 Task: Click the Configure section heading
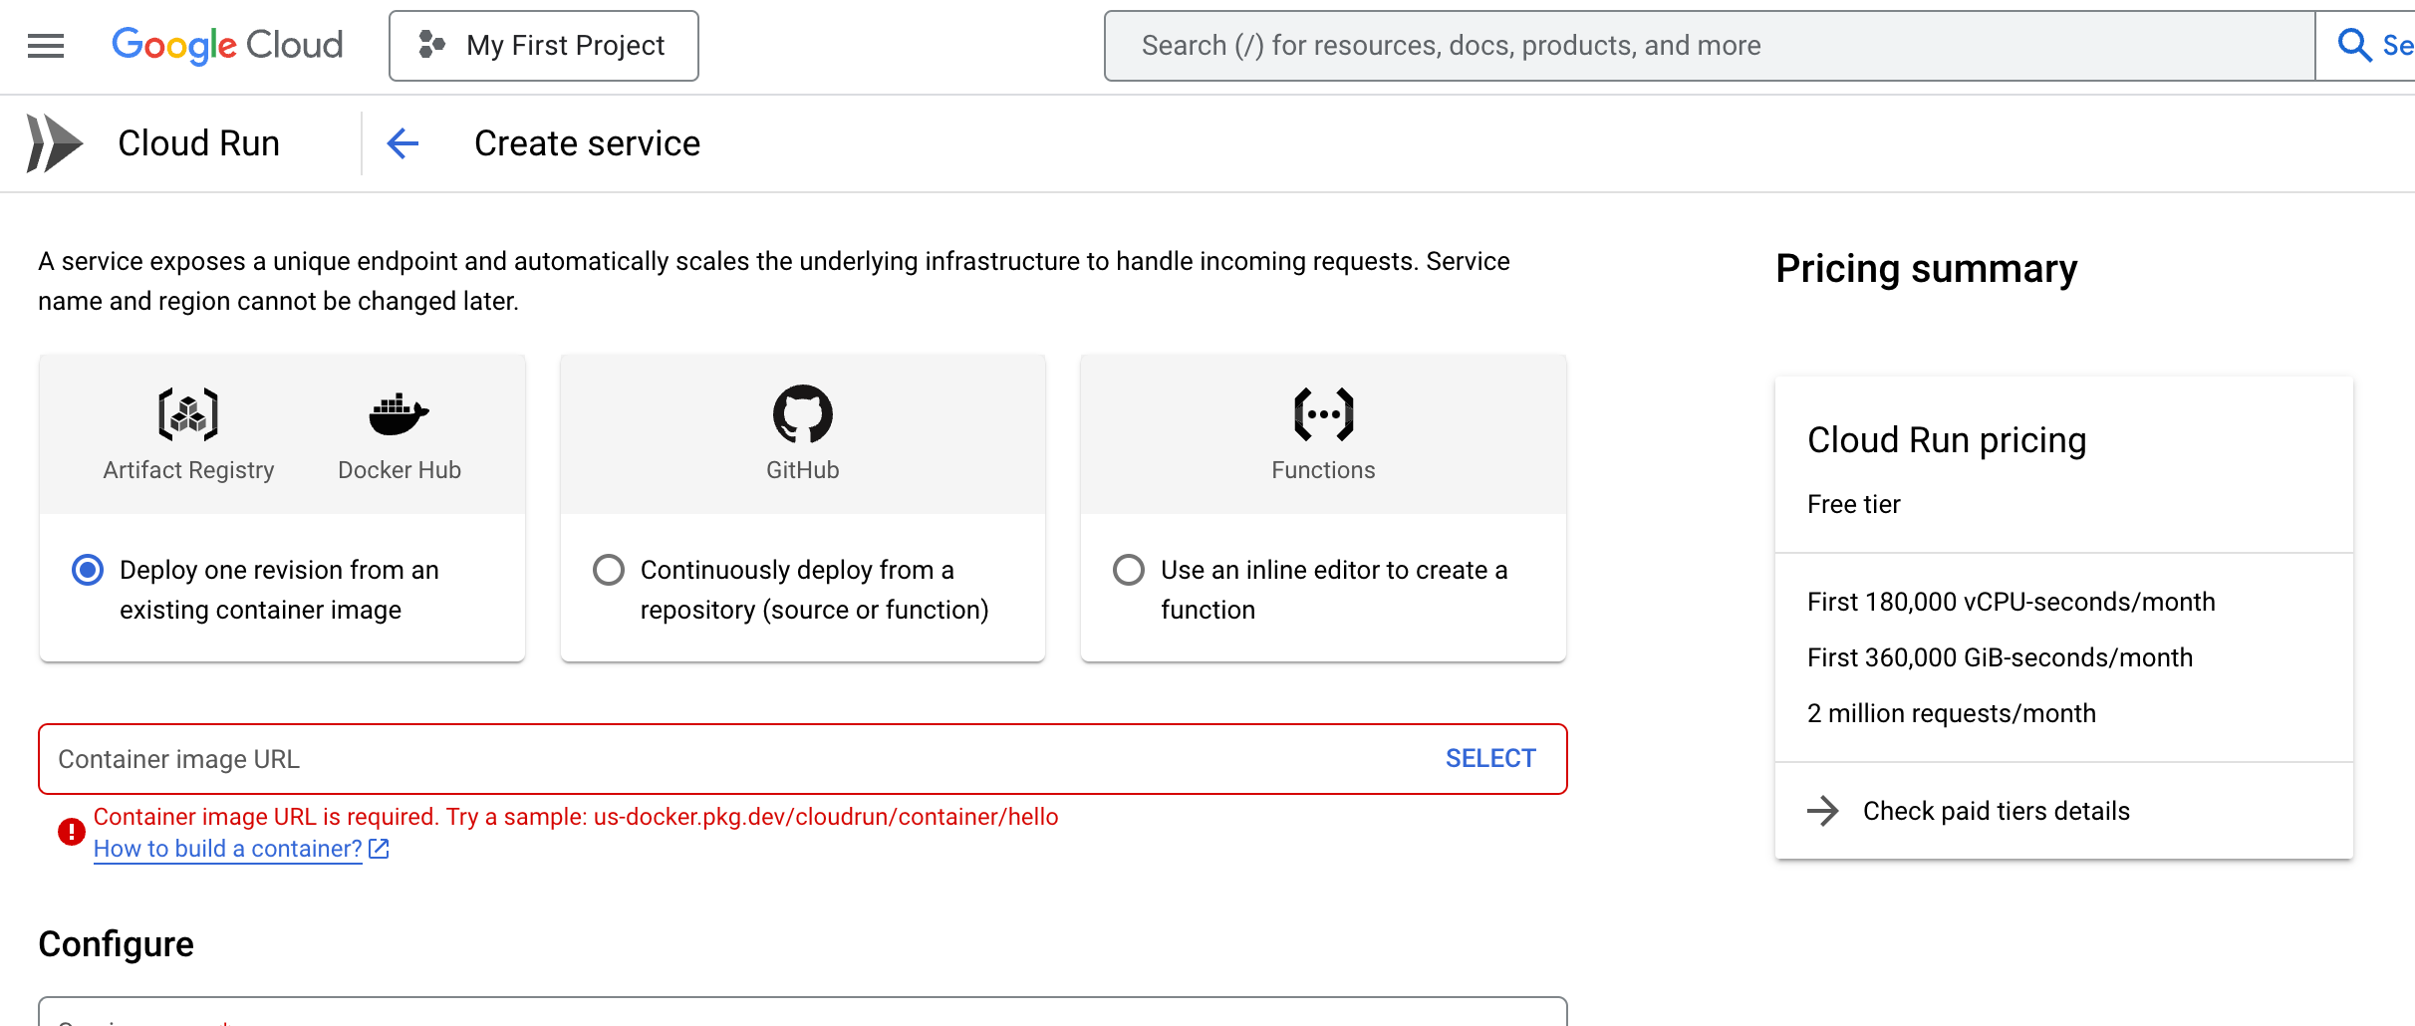116,944
